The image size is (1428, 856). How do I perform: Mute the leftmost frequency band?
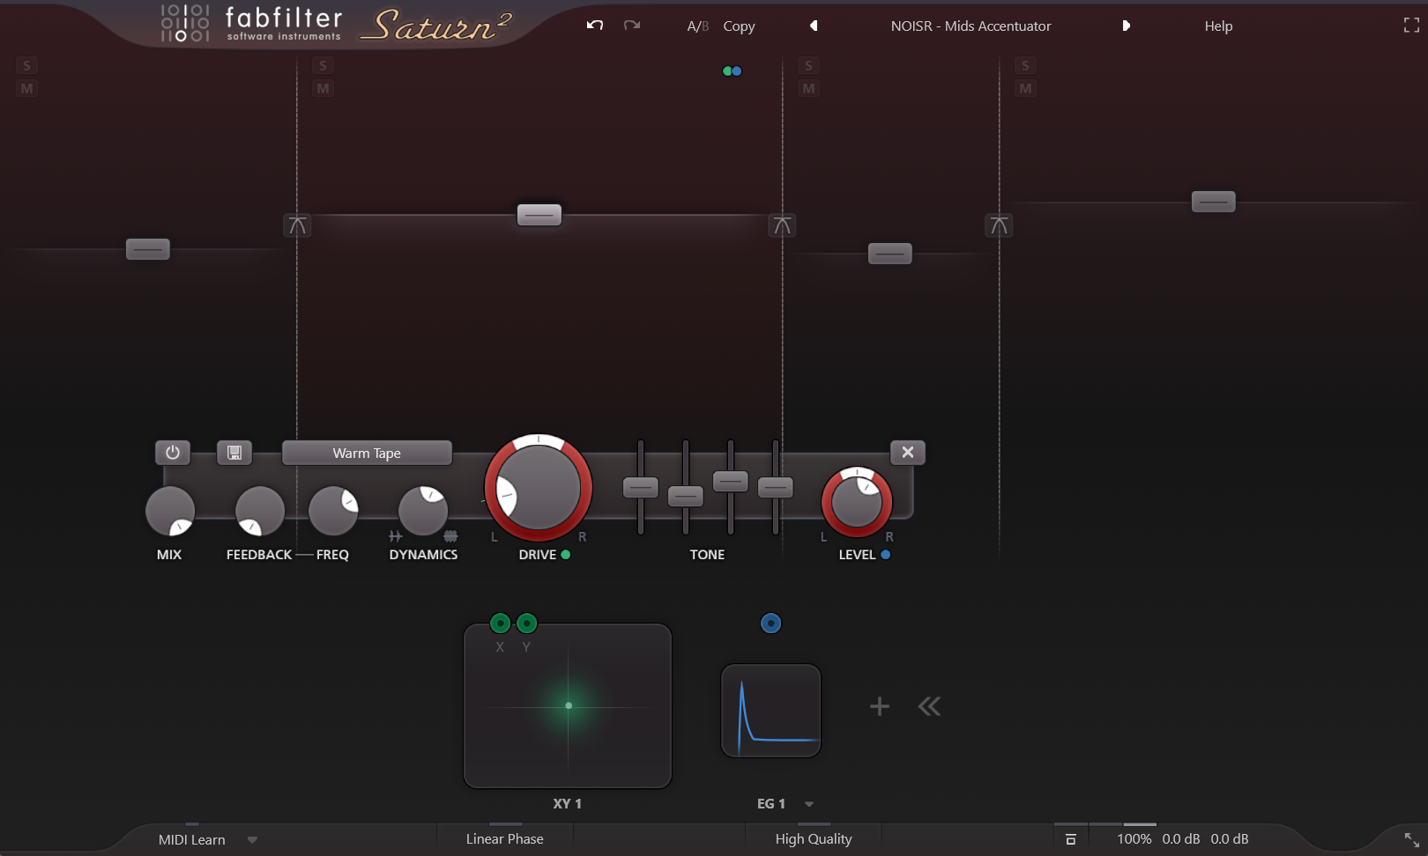pos(26,87)
